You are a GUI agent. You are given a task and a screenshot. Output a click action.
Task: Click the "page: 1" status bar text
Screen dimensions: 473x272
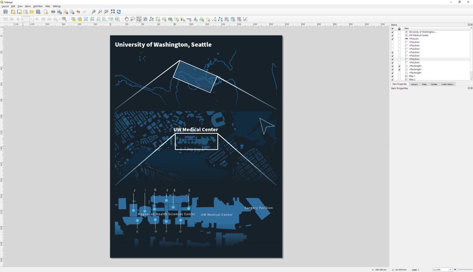click(415, 270)
